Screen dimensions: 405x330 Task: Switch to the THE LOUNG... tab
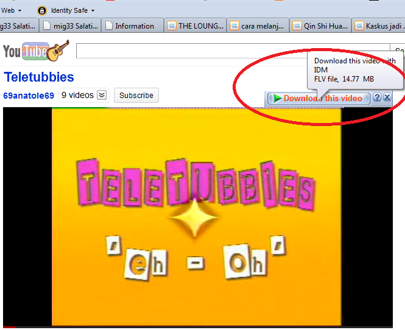(195, 26)
